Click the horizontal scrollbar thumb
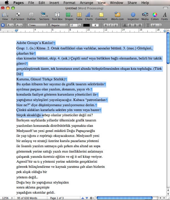 click(124, 198)
